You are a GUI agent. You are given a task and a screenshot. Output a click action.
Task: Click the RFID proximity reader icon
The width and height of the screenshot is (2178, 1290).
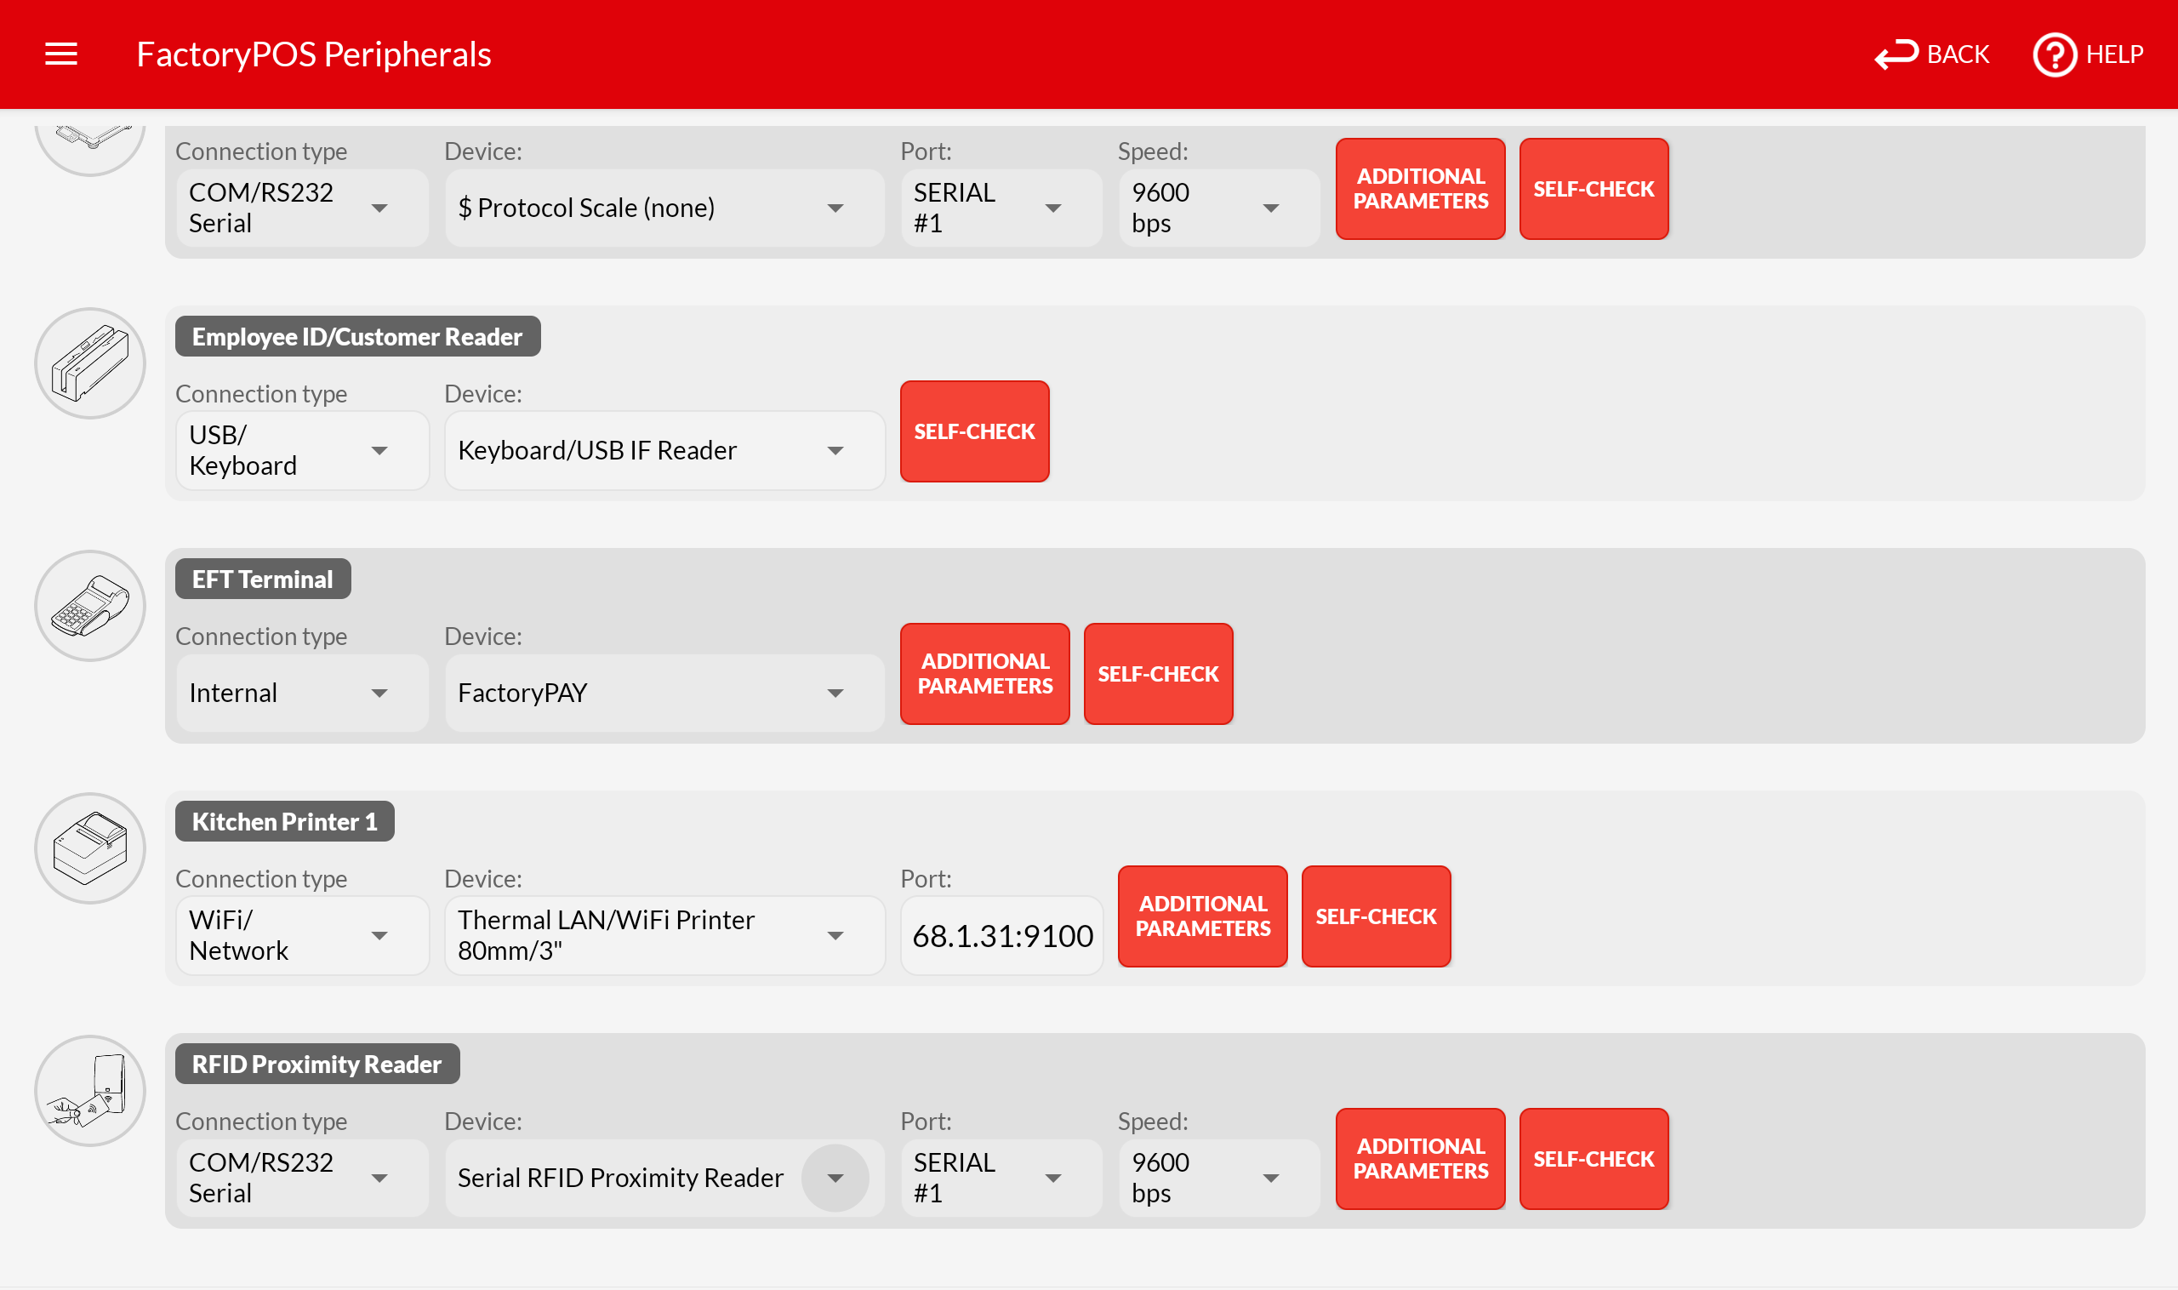click(x=89, y=1091)
